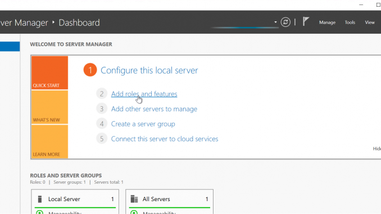Screen dimensions: 381x214
Task: Click Create a server group link
Action: [143, 124]
